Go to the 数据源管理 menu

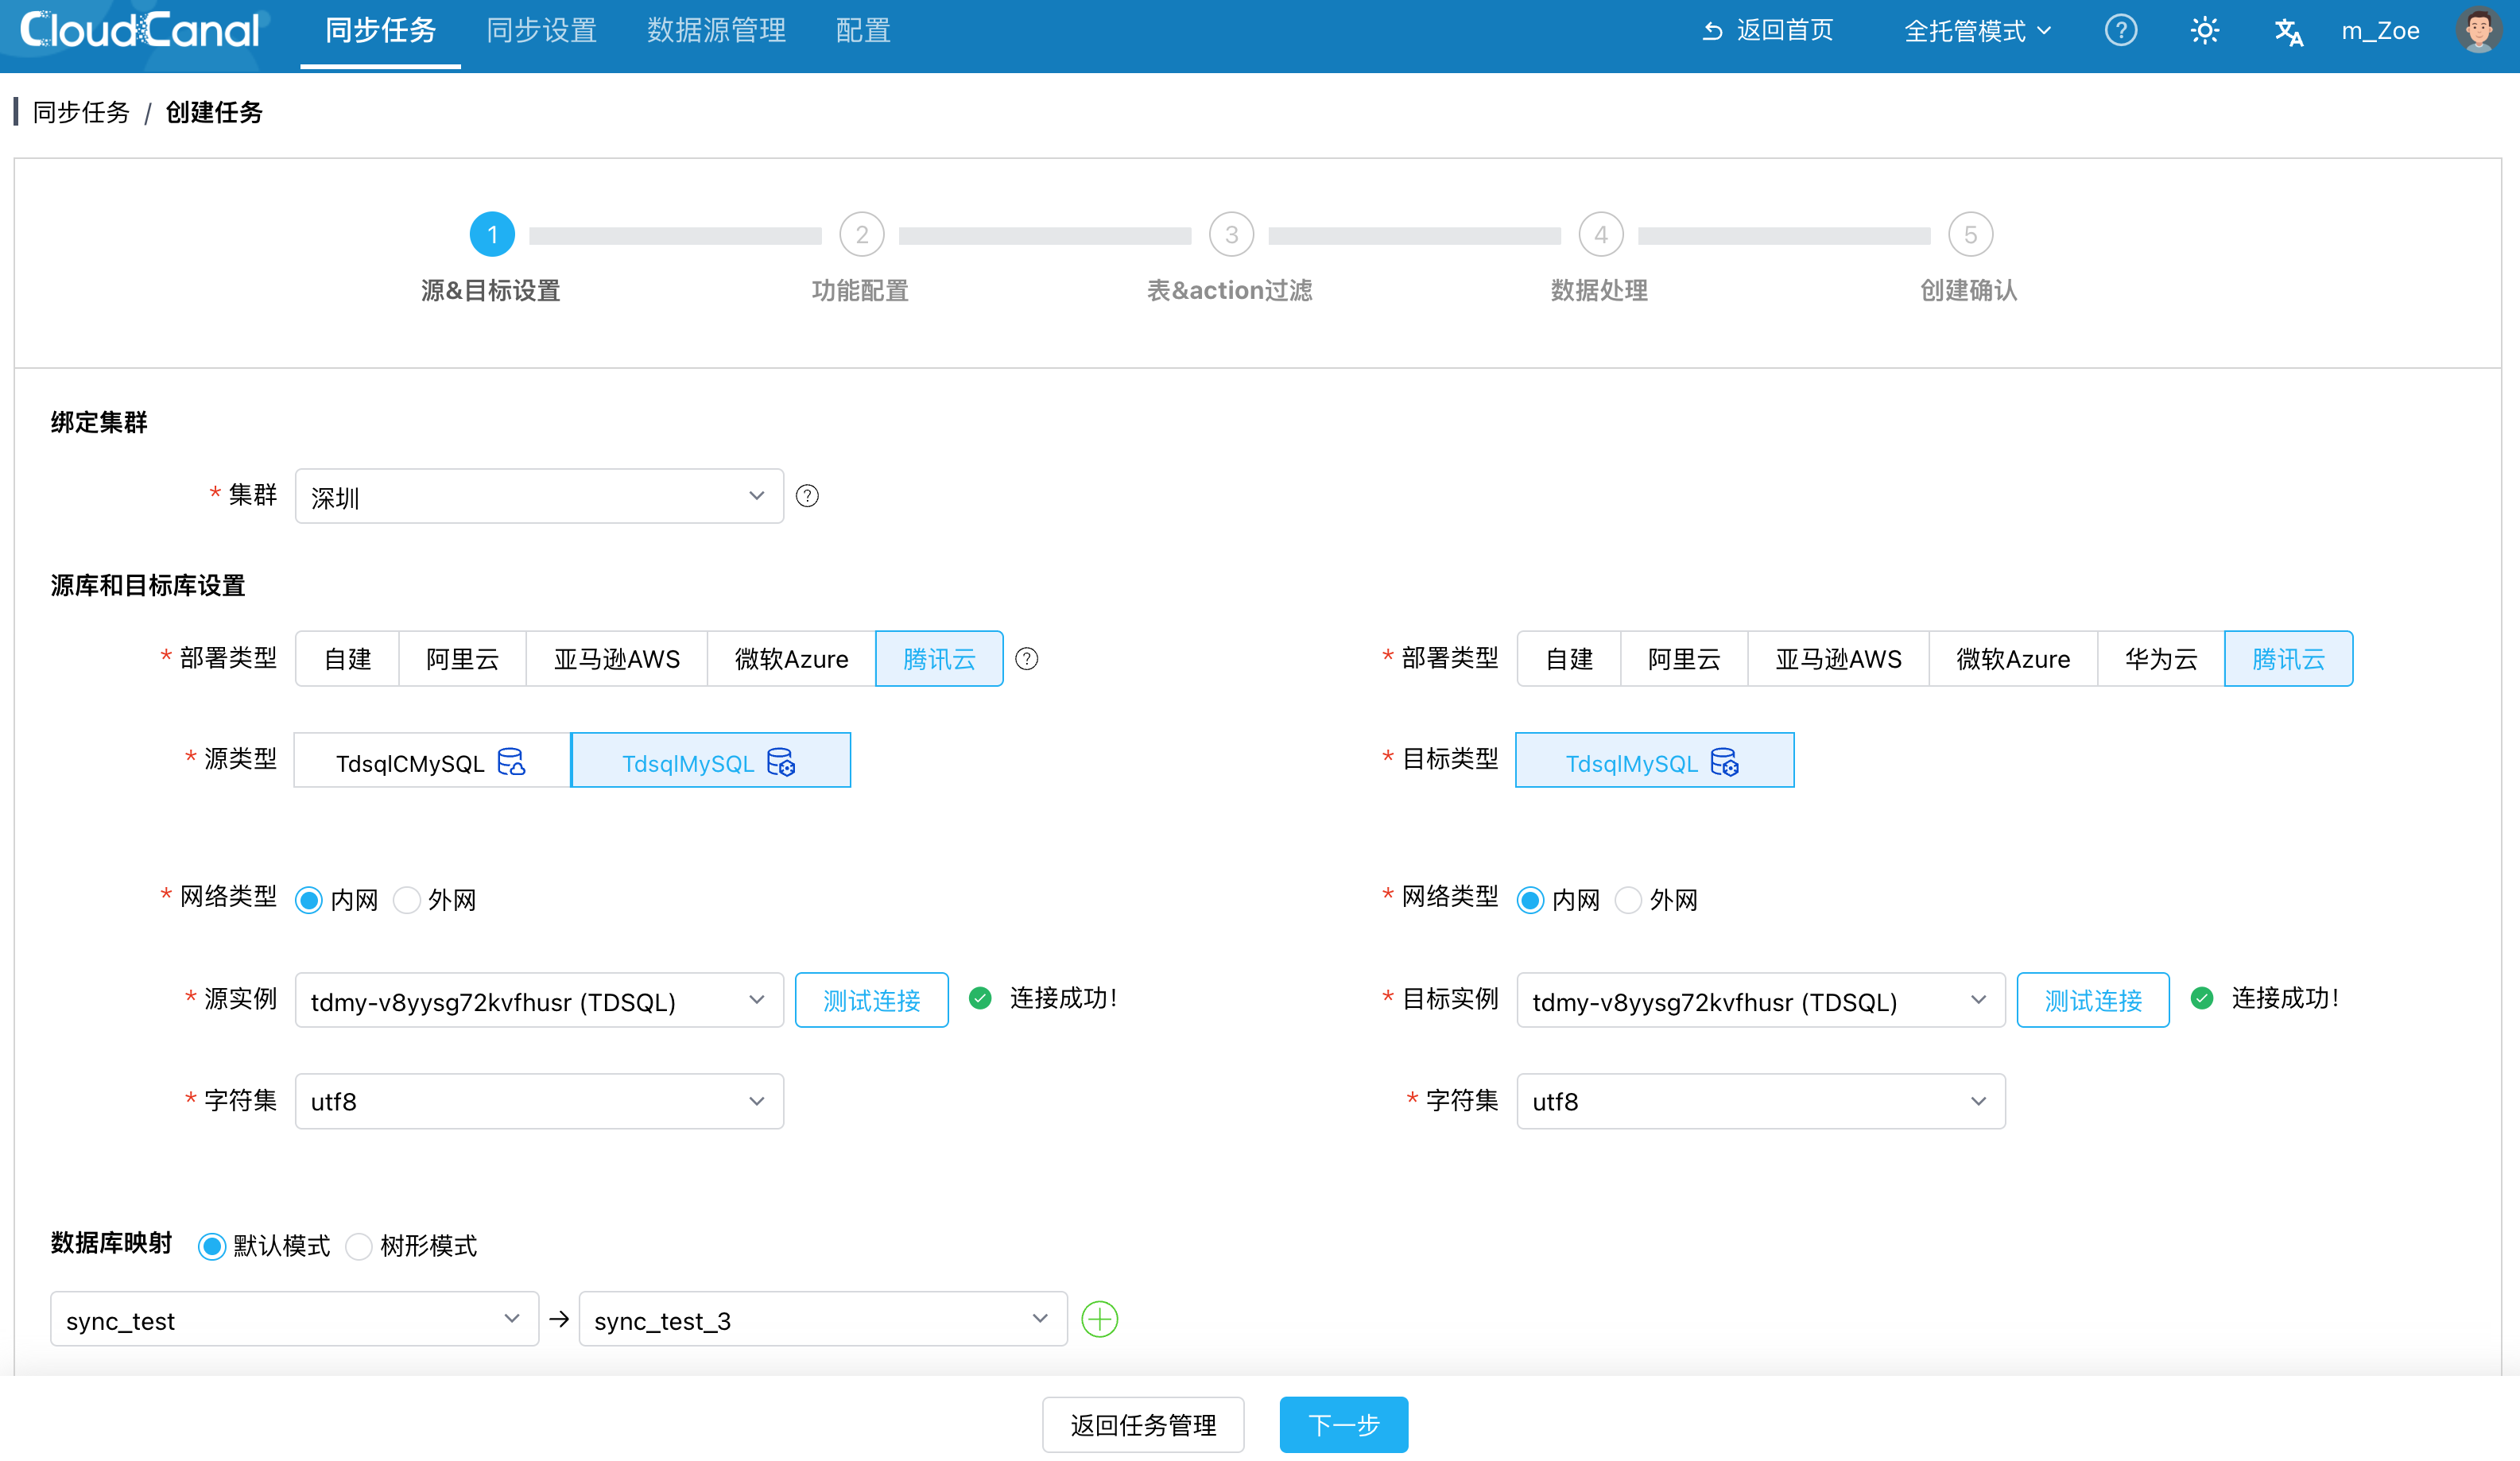click(716, 30)
